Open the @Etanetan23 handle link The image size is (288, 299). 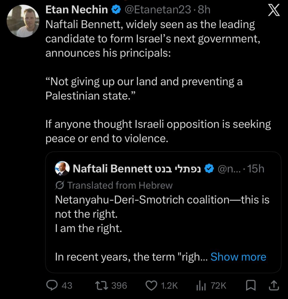point(157,10)
